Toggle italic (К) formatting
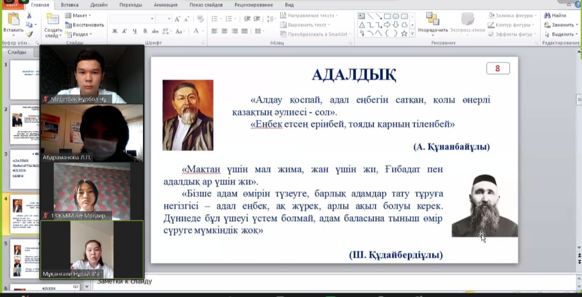 [124, 31]
